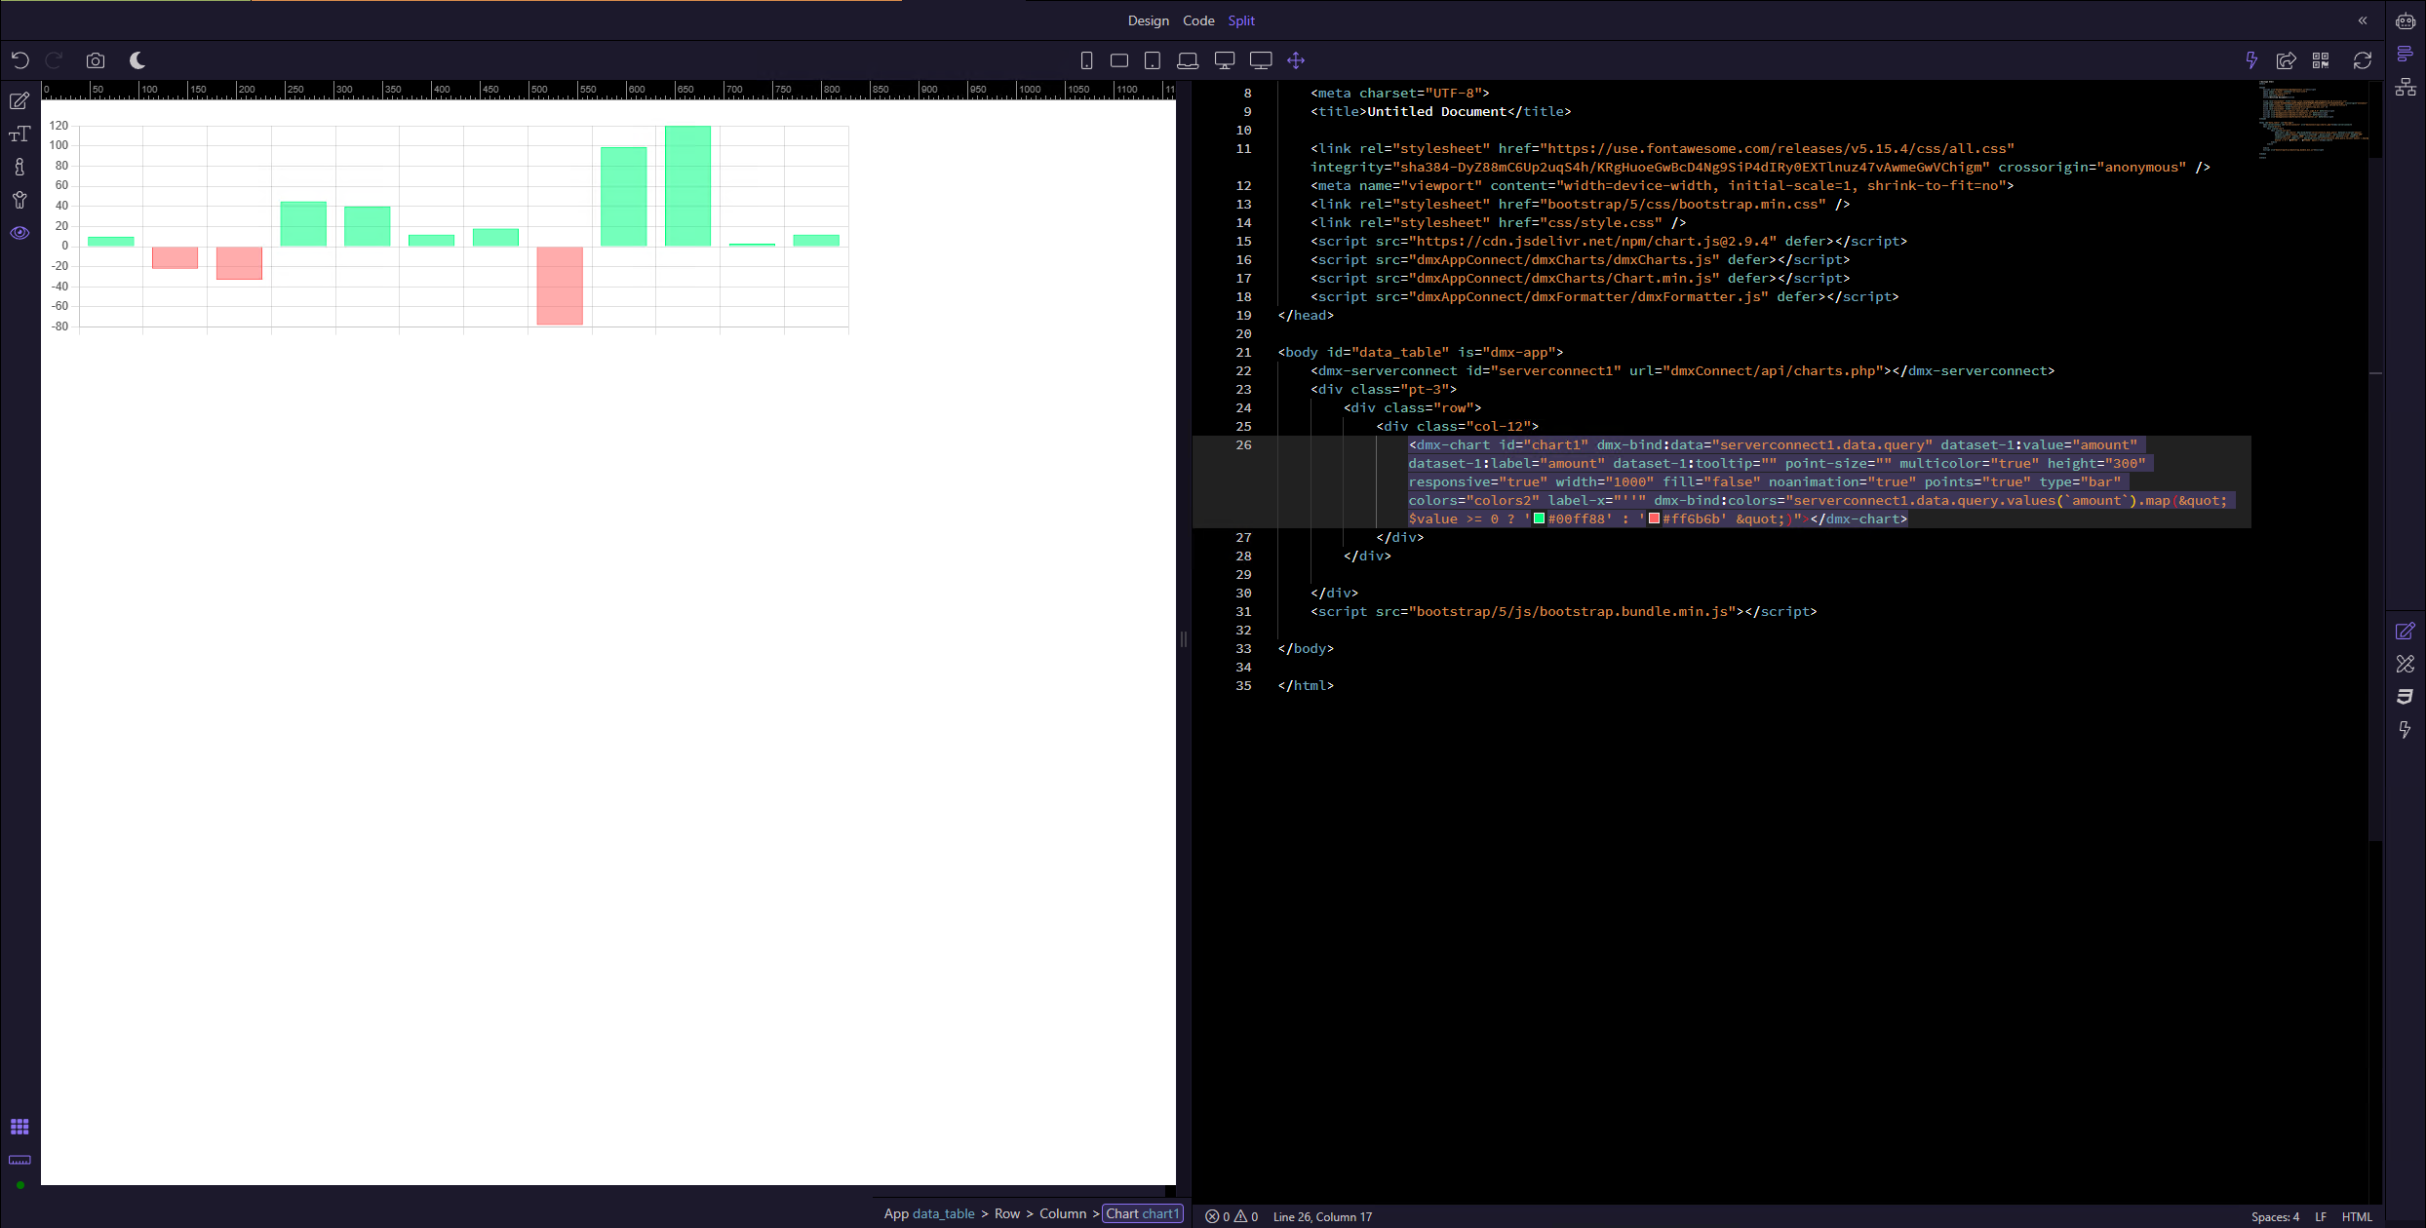The width and height of the screenshot is (2426, 1228).
Task: Click the refresh view icon
Action: 2362,60
